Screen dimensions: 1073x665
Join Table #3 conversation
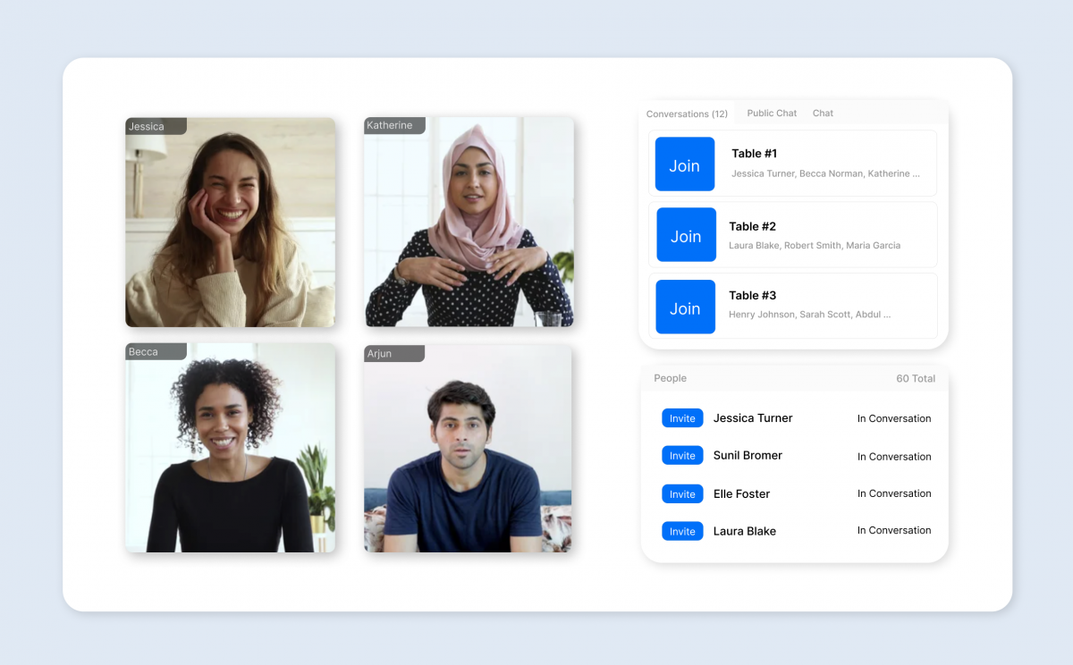coord(685,307)
